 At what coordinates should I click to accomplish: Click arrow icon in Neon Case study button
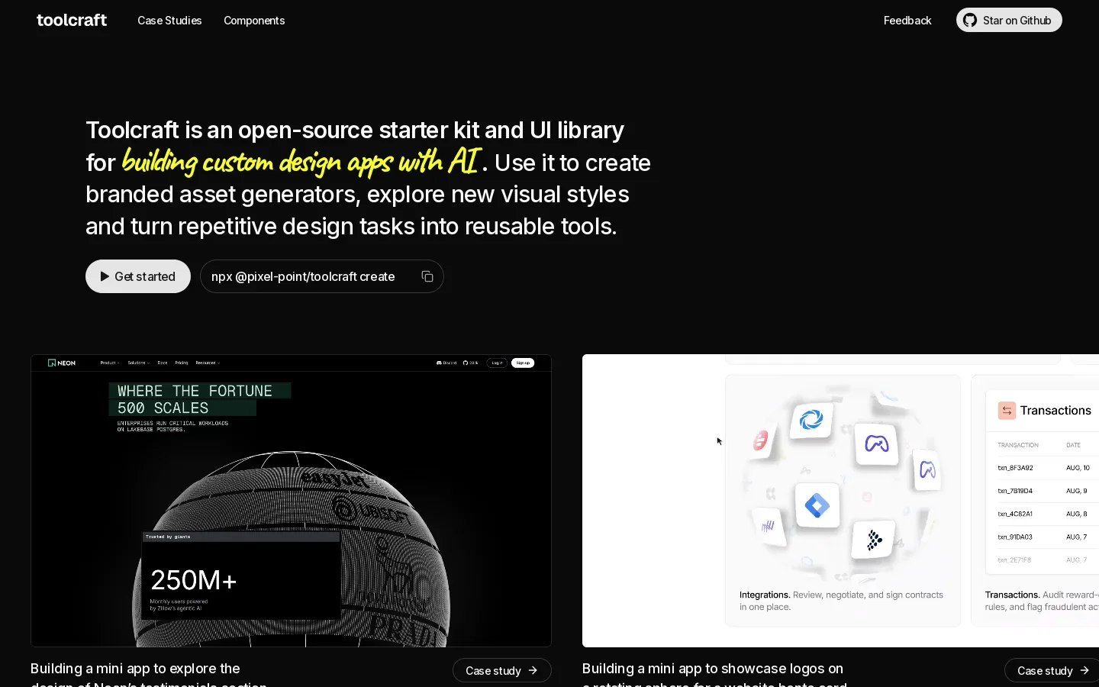pyautogui.click(x=533, y=670)
